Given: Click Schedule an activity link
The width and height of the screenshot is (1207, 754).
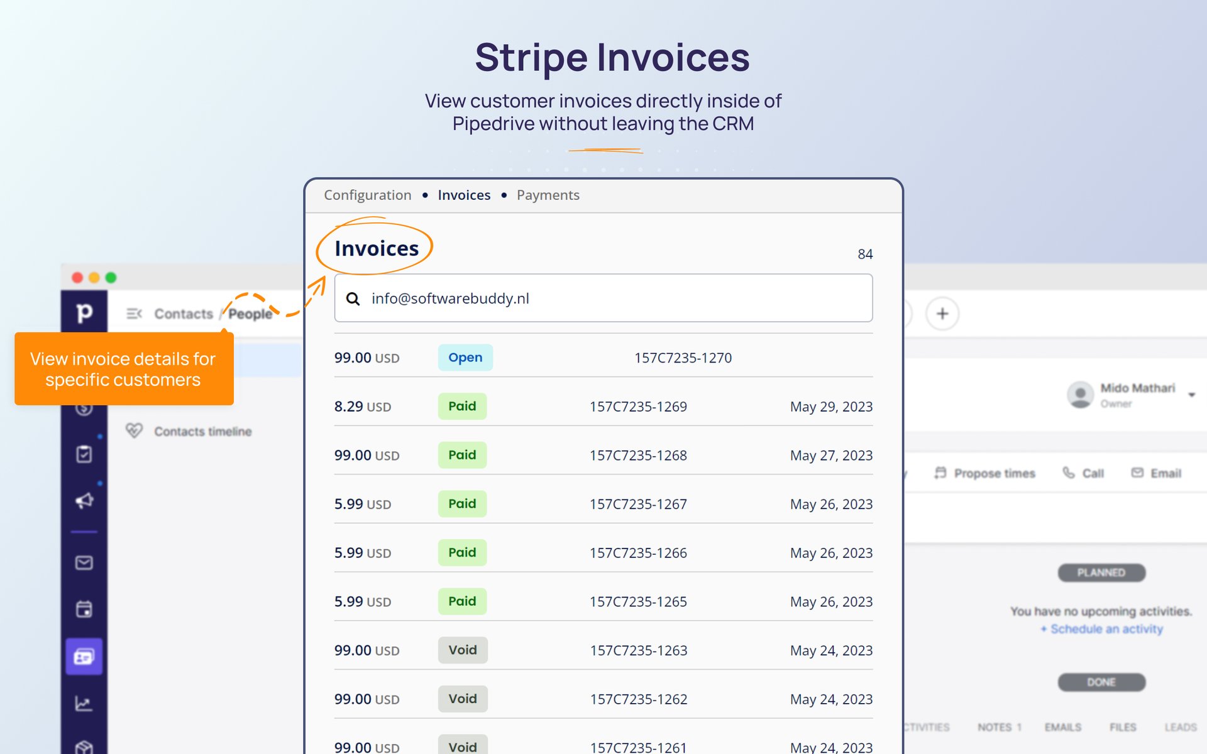Looking at the screenshot, I should (1101, 629).
